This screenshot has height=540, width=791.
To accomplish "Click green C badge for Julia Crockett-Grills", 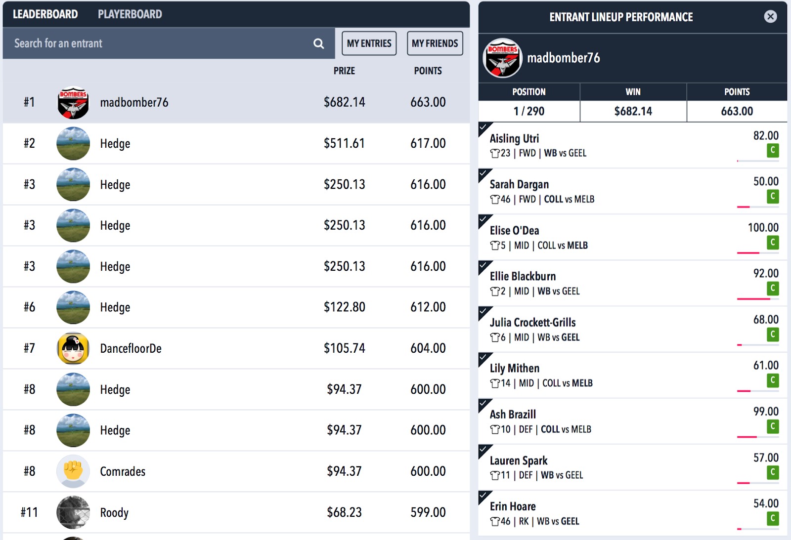I will coord(773,334).
